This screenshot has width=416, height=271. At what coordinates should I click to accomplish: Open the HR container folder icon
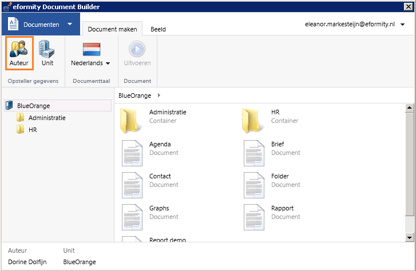[x=252, y=121]
